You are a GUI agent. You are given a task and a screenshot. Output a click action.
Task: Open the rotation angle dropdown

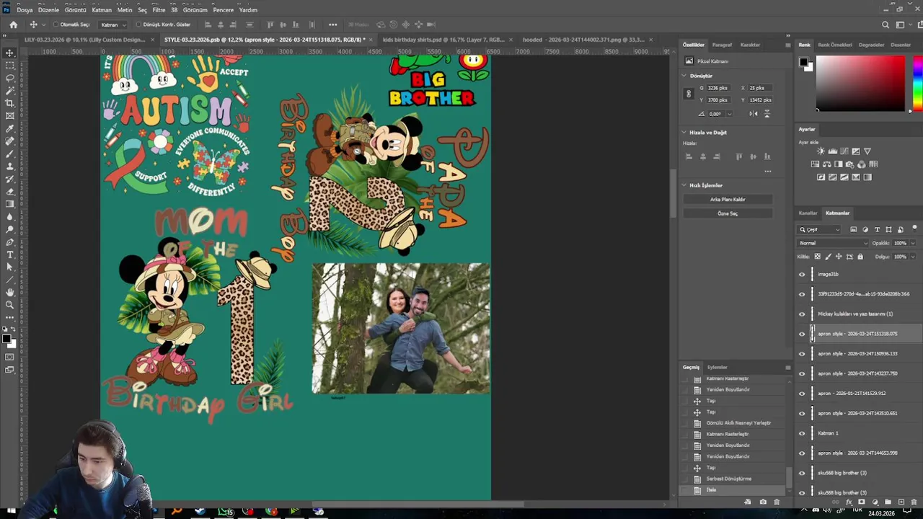click(729, 114)
